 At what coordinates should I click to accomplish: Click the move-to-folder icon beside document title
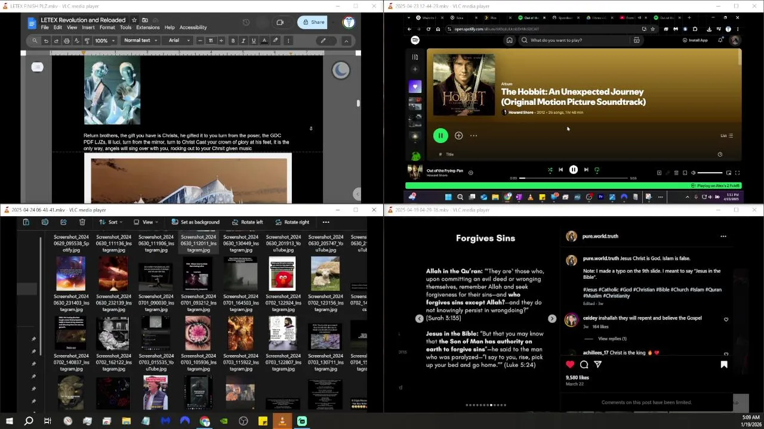145,20
